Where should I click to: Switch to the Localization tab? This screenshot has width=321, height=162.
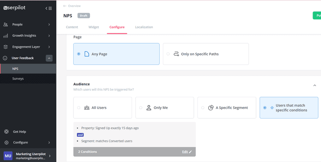144,27
